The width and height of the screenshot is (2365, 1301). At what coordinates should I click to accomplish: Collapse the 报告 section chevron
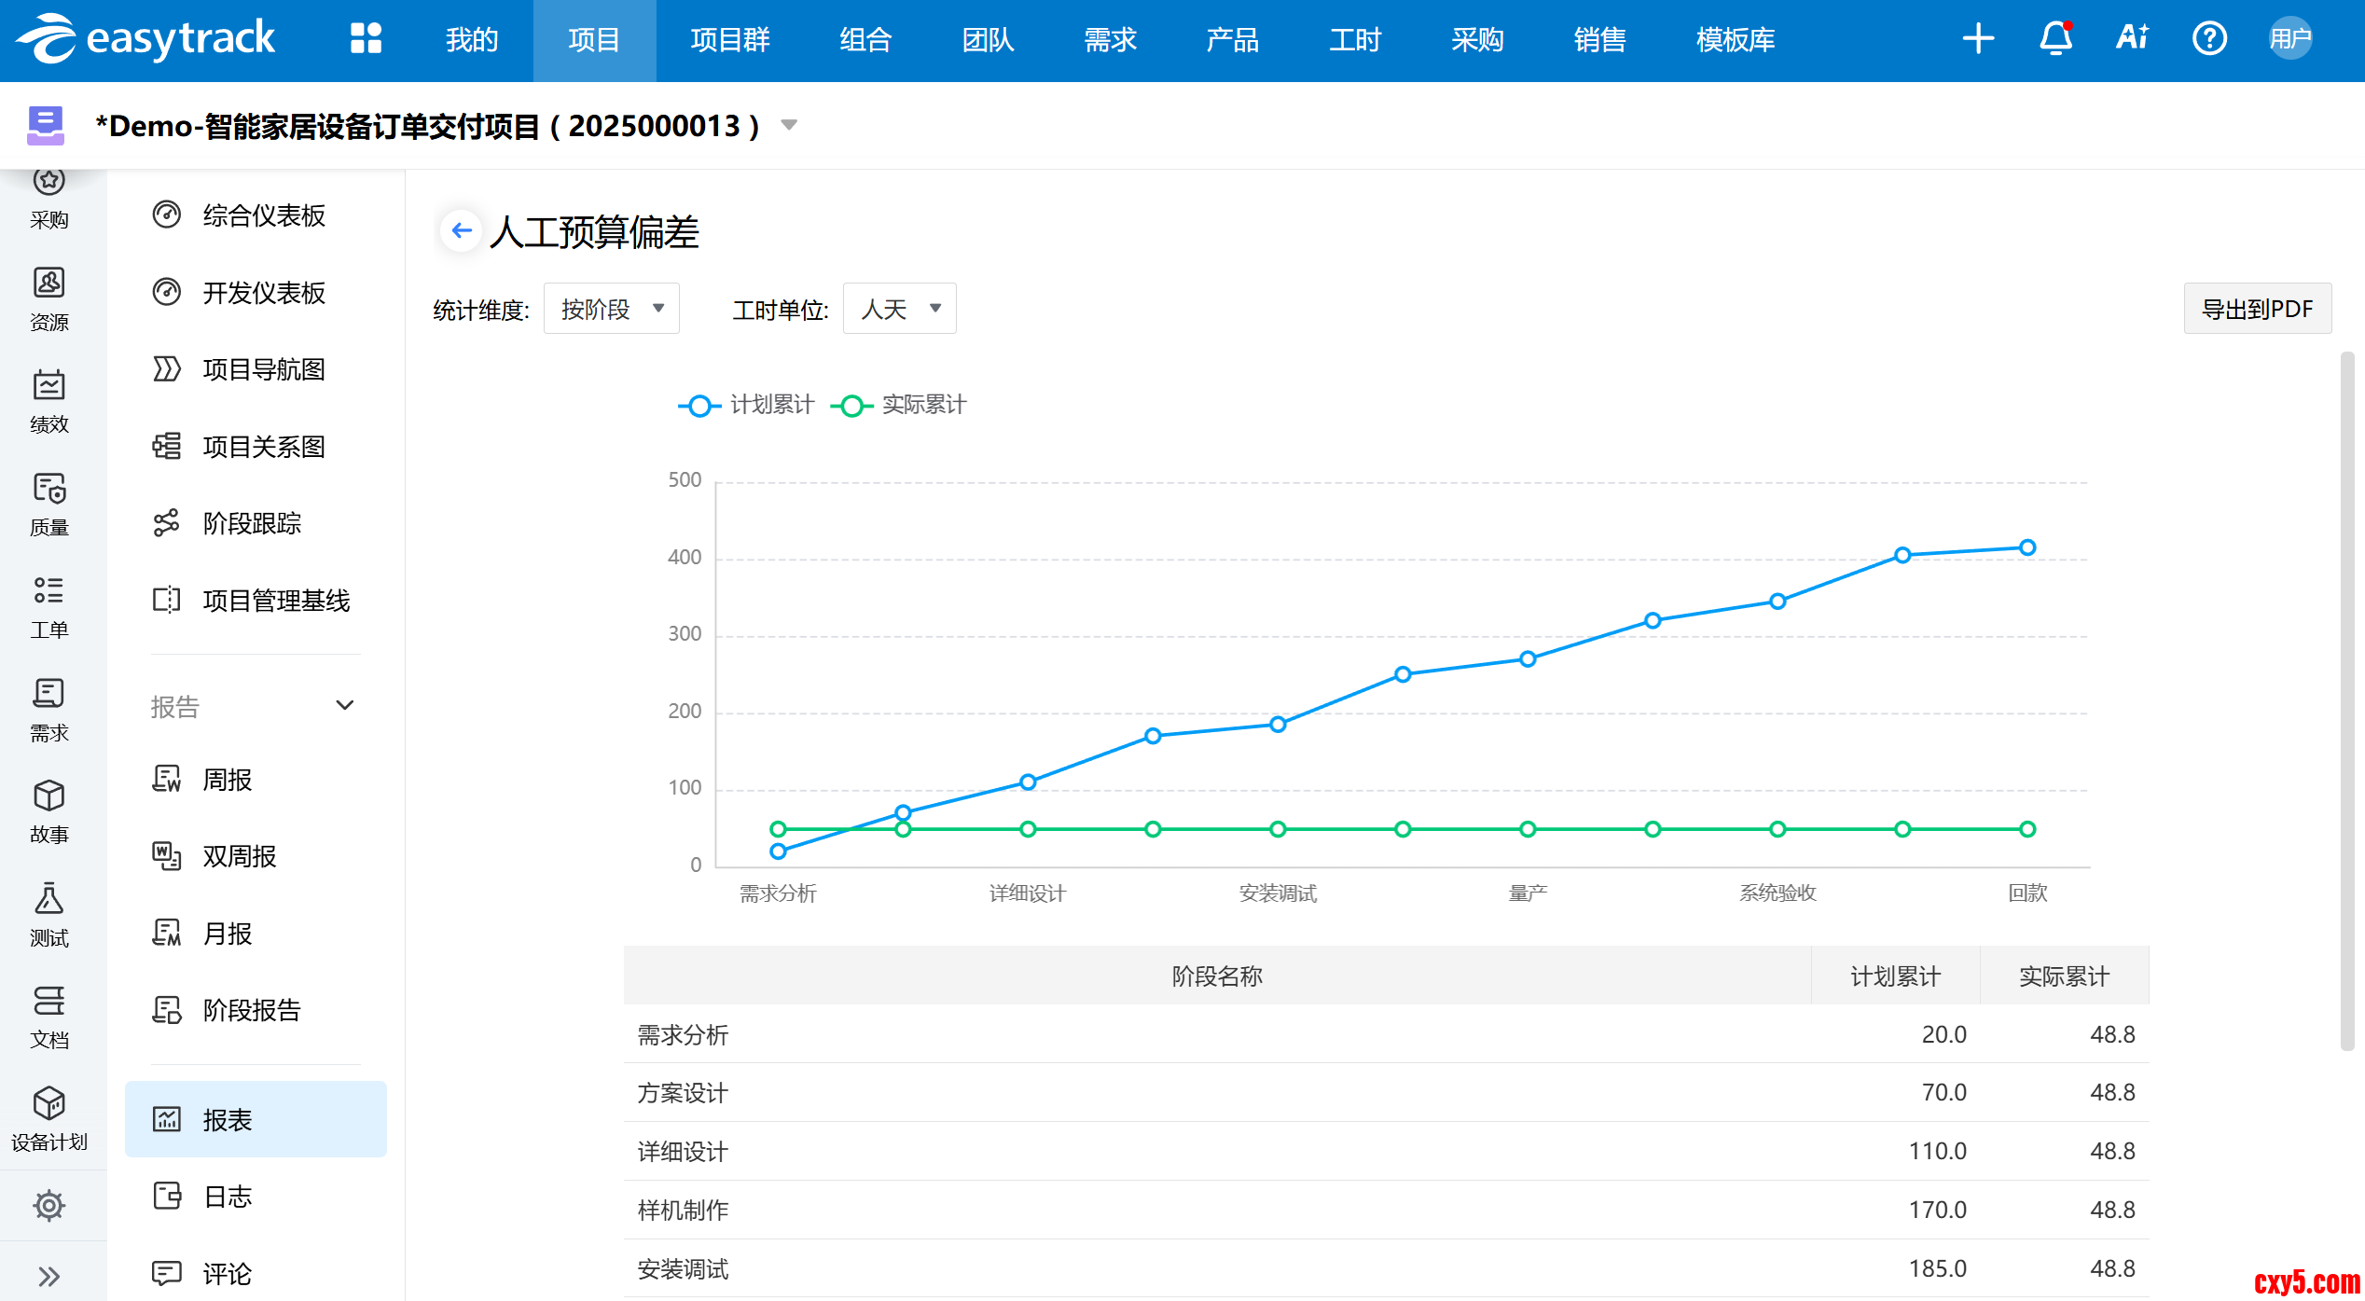(345, 705)
